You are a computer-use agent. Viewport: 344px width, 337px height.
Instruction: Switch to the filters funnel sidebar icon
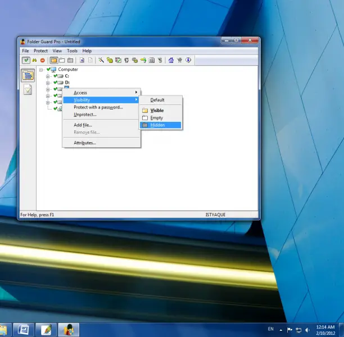28,89
